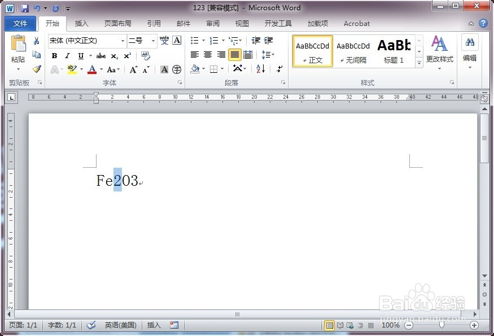Switch to the 页面布局 tab

coord(117,23)
